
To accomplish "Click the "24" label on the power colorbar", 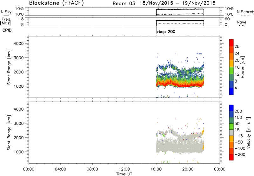I will click(237, 53).
